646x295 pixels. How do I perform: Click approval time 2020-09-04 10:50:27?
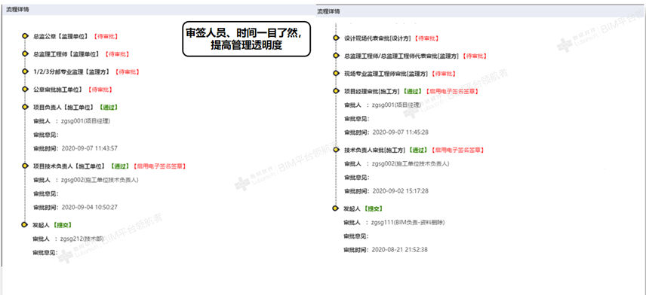(x=89, y=207)
